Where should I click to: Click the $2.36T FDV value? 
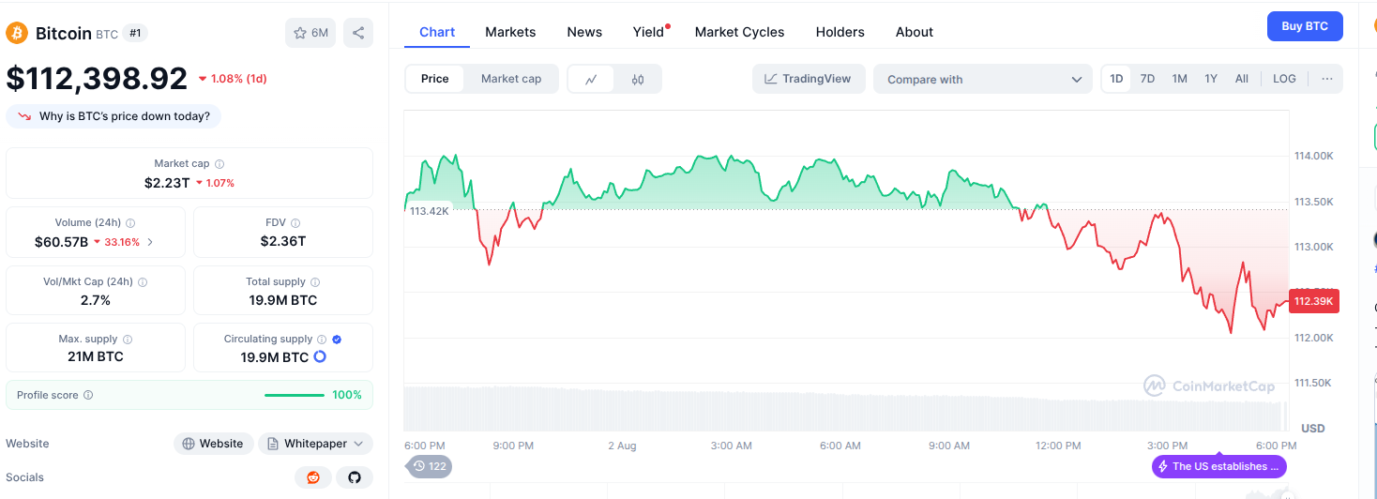(283, 241)
